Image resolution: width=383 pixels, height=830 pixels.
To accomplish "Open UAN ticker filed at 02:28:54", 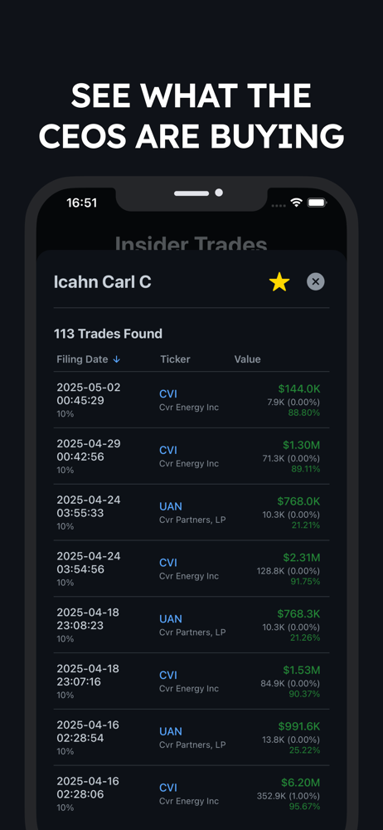I will tap(171, 731).
